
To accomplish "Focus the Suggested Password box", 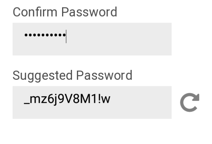I will [92, 102].
